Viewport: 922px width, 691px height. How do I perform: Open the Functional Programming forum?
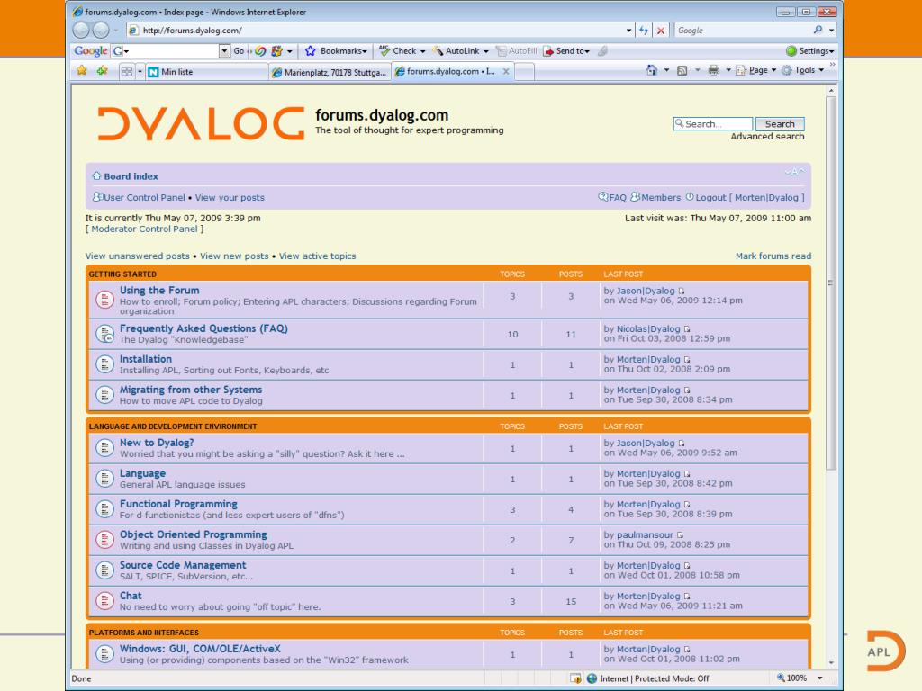click(x=178, y=504)
